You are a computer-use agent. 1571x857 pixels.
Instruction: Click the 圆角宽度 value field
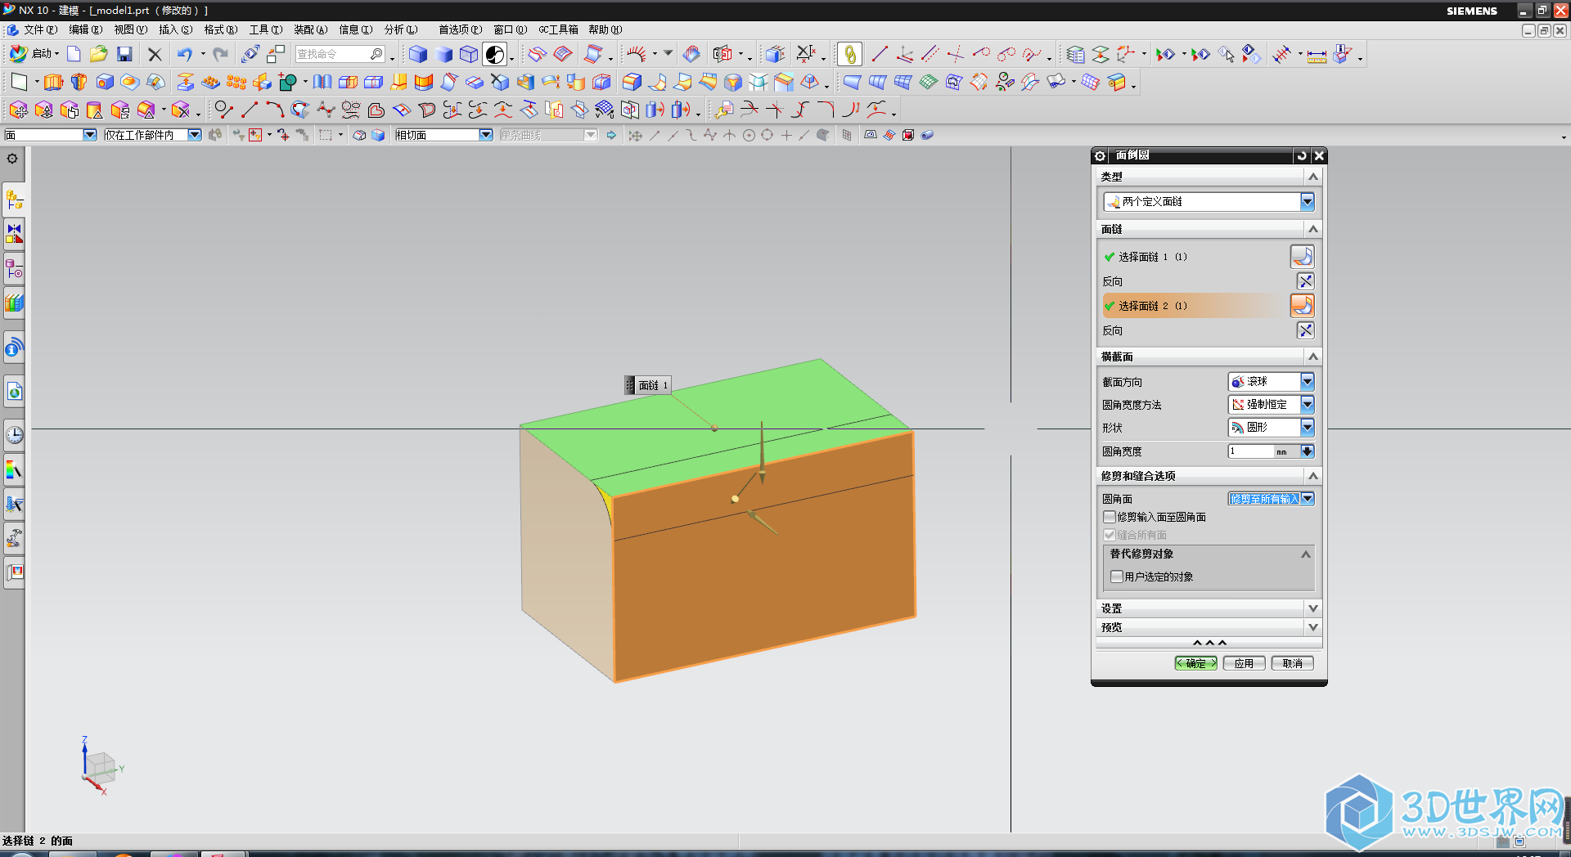[x=1249, y=451]
